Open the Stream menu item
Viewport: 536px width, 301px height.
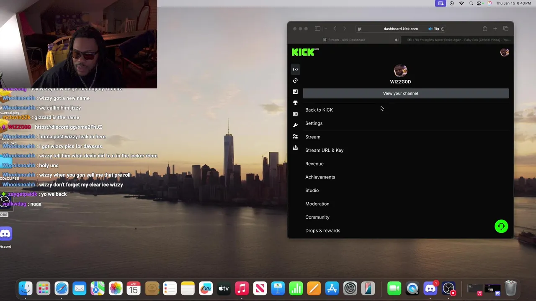point(313,137)
